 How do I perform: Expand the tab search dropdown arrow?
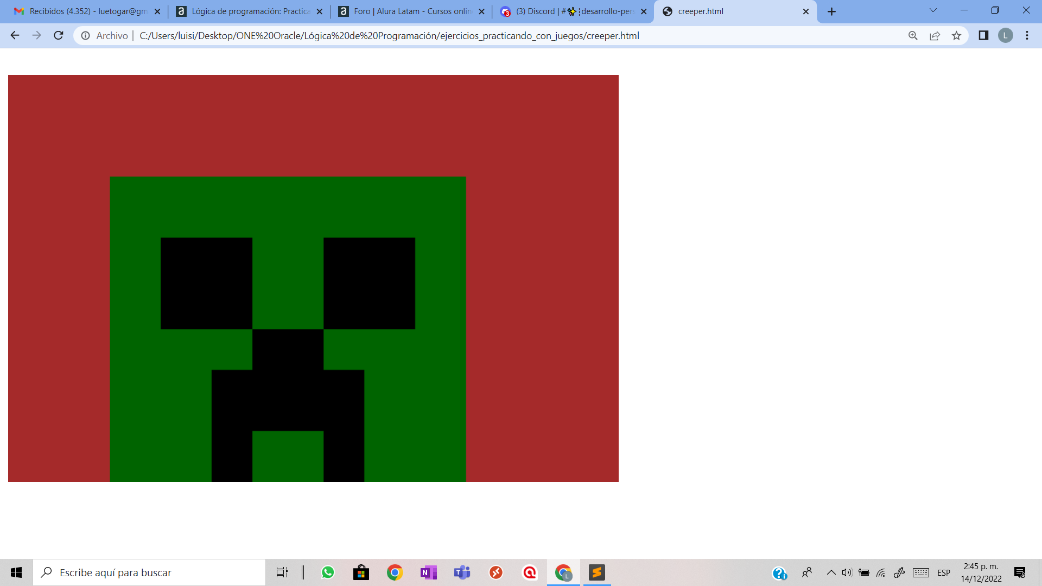tap(933, 10)
